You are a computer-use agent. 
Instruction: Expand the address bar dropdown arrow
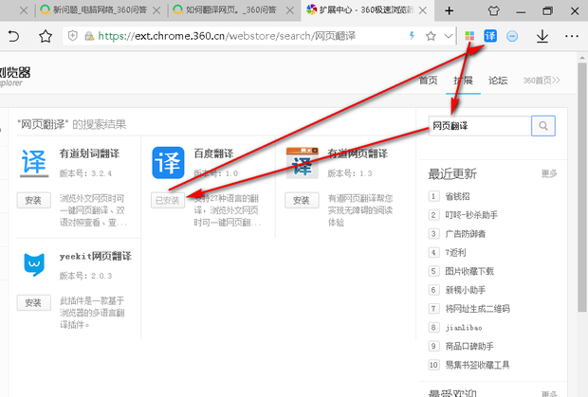pos(449,36)
